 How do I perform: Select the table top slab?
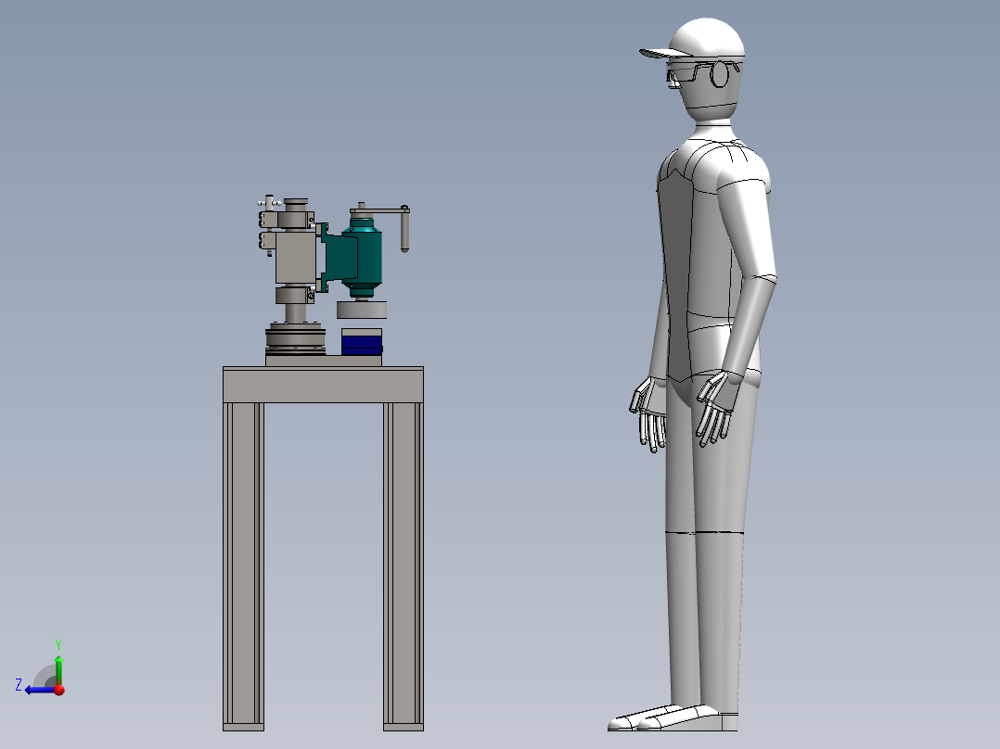pyautogui.click(x=324, y=385)
